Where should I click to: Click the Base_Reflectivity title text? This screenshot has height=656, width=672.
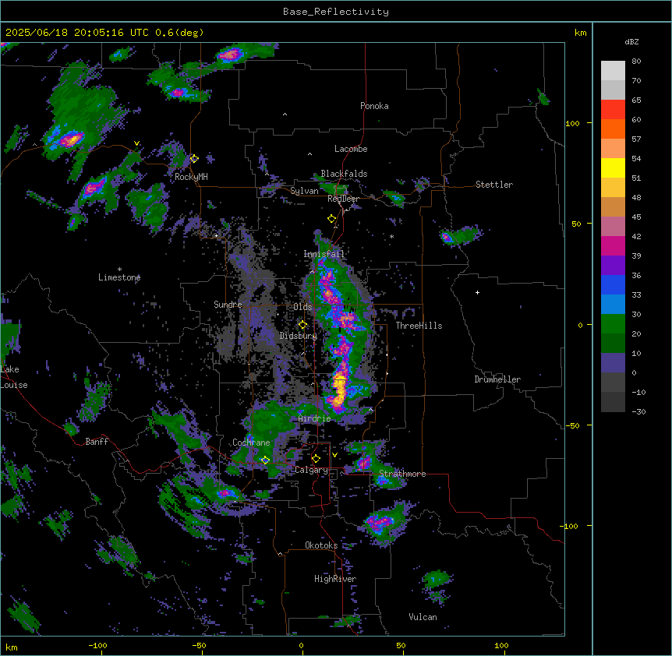coord(336,12)
